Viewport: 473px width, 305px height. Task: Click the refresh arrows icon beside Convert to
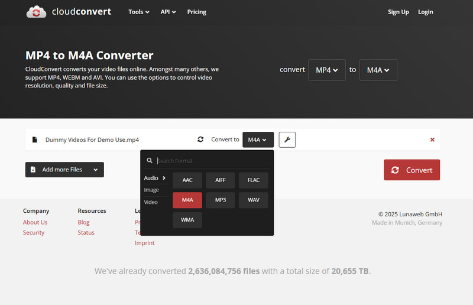point(200,139)
